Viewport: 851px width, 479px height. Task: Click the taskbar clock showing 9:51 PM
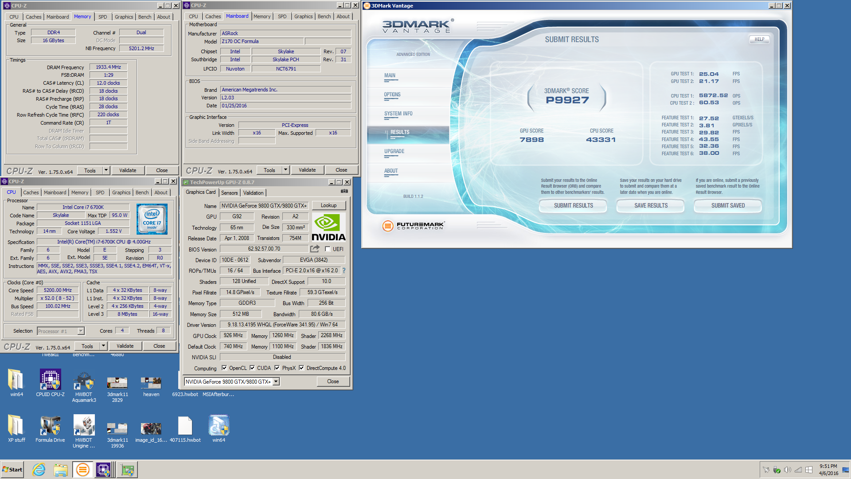click(x=828, y=470)
